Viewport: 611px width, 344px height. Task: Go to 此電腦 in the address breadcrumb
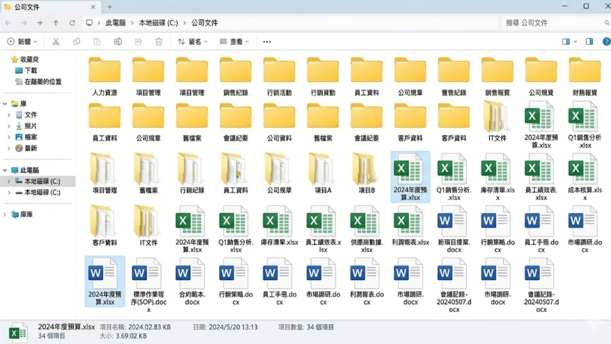tap(116, 23)
